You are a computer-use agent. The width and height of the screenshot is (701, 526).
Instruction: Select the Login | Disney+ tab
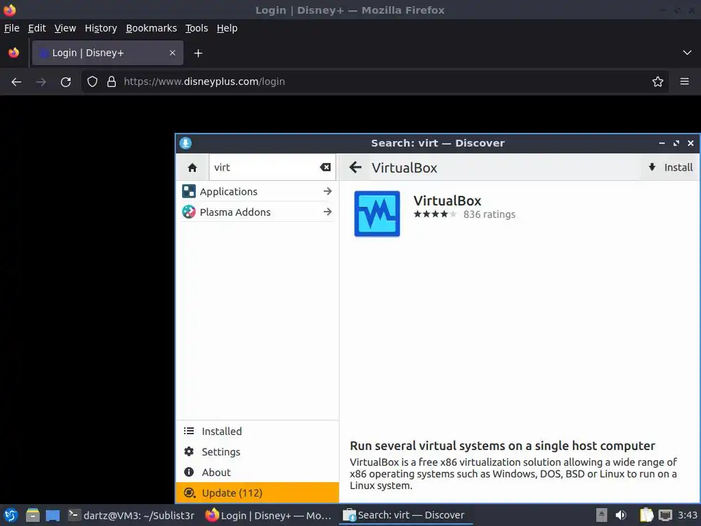[x=107, y=53]
